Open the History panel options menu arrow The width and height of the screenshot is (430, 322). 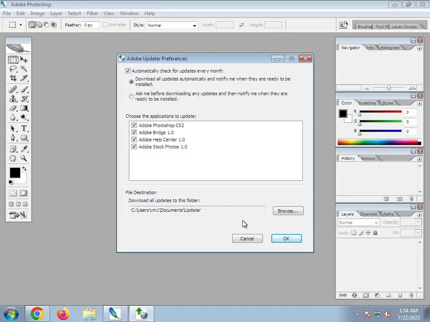point(420,159)
